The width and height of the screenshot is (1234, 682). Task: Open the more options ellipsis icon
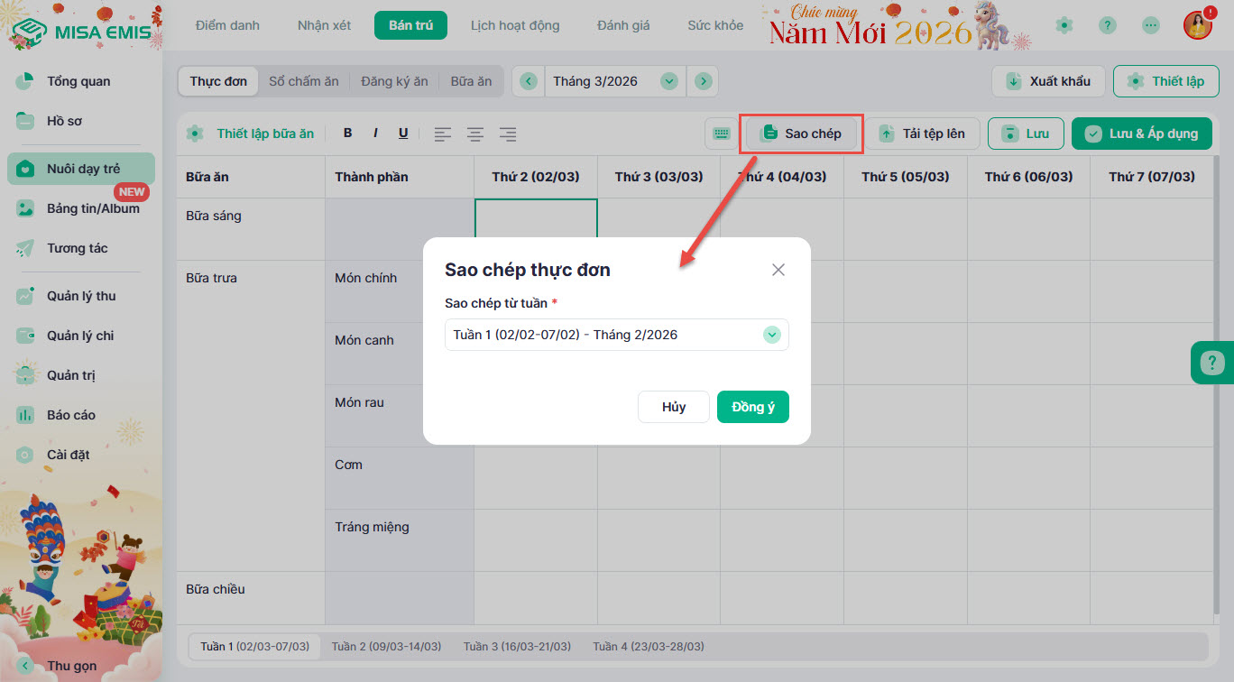(x=1150, y=25)
